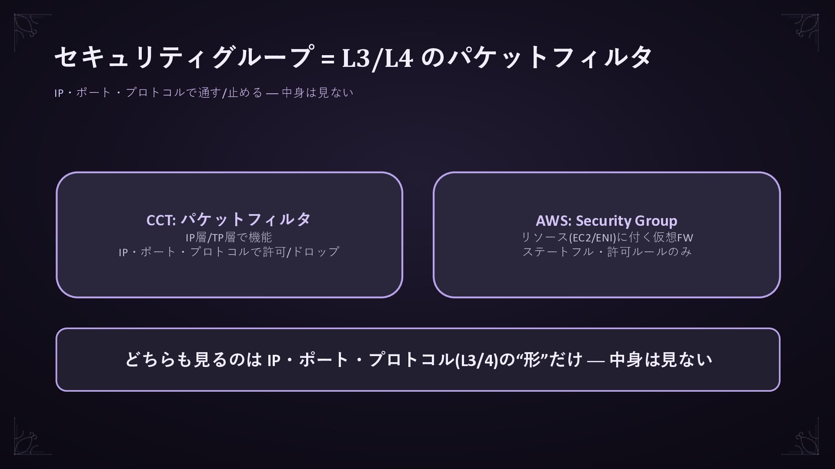Select the AWS: Security Group heading

tap(606, 221)
